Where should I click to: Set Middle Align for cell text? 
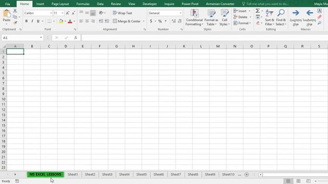click(x=87, y=13)
